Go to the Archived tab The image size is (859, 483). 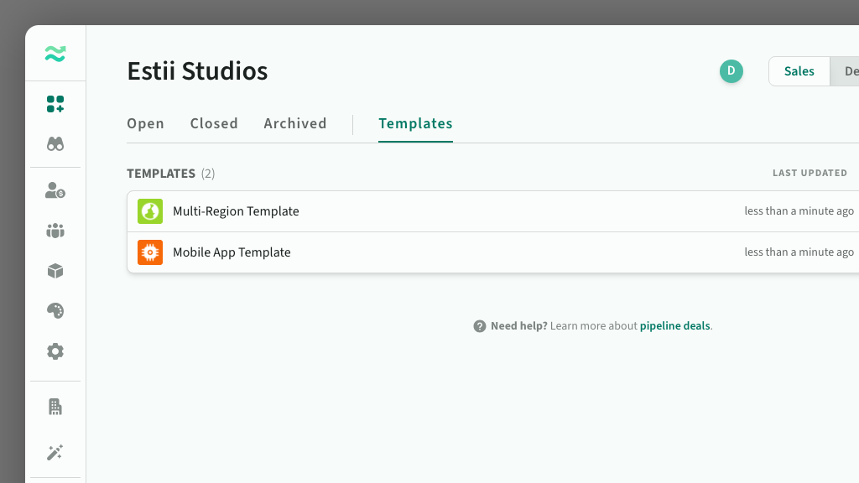295,123
